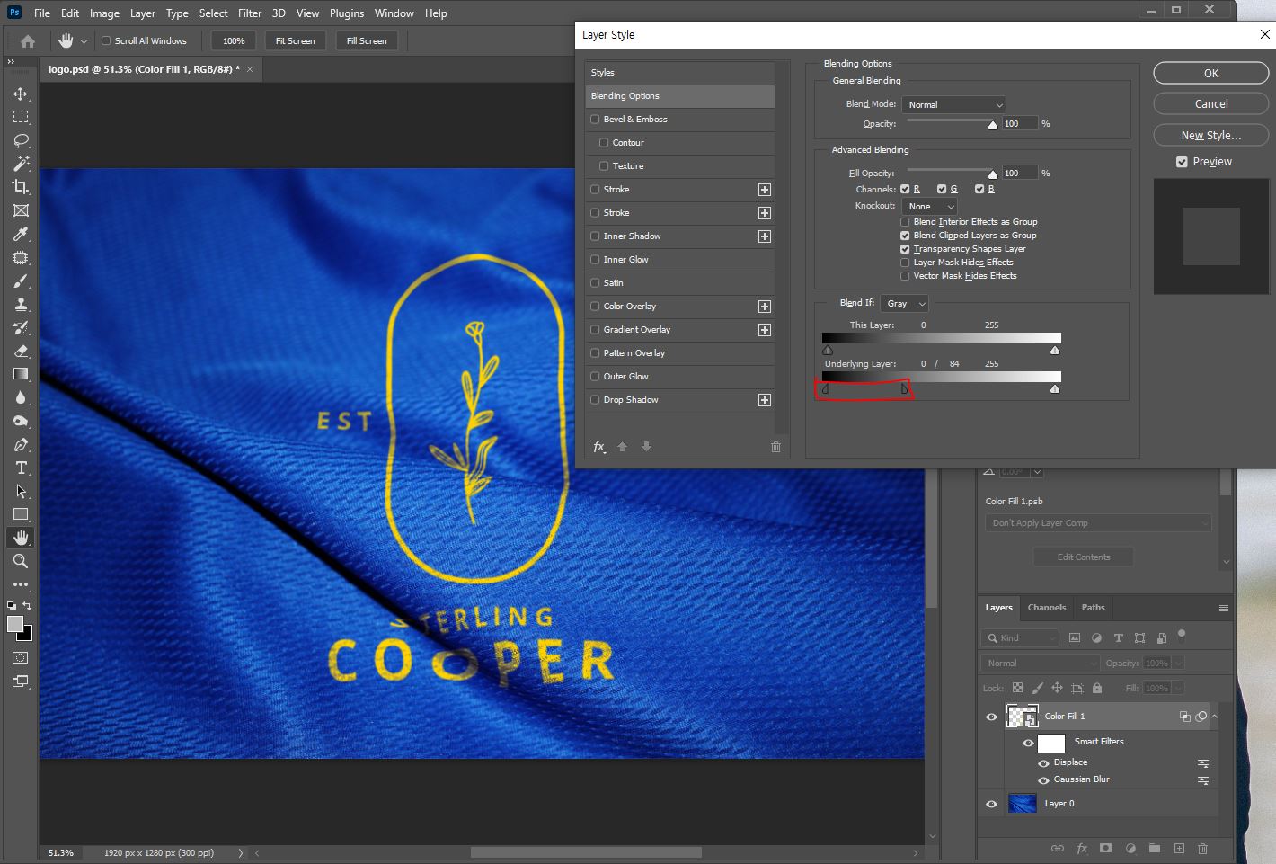Screen dimensions: 1276x864
Task: Select the Brush tool
Action: click(21, 281)
